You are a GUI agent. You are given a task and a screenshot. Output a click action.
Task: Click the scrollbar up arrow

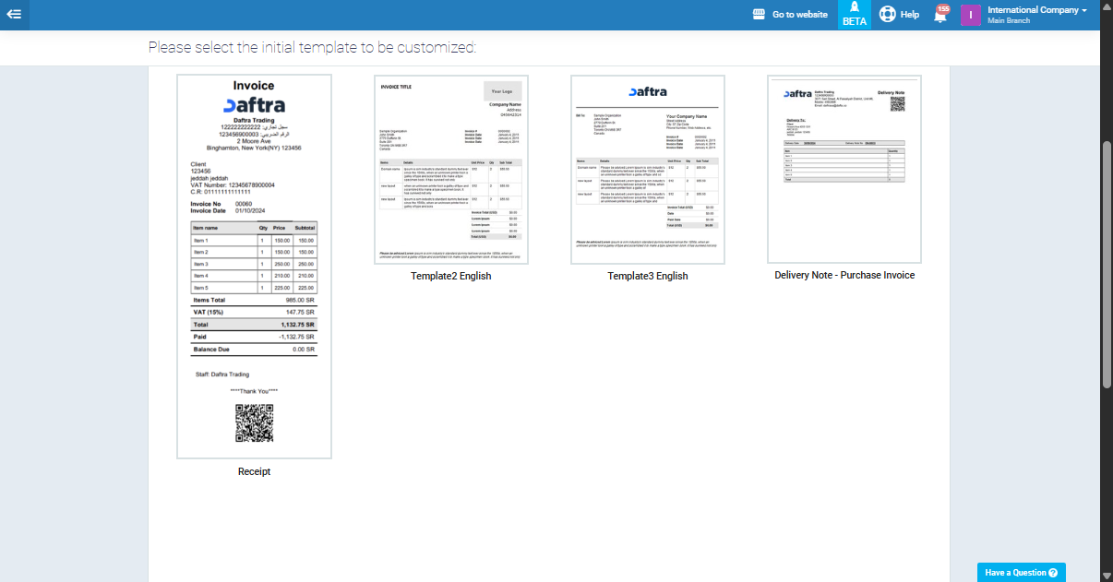(x=1107, y=6)
